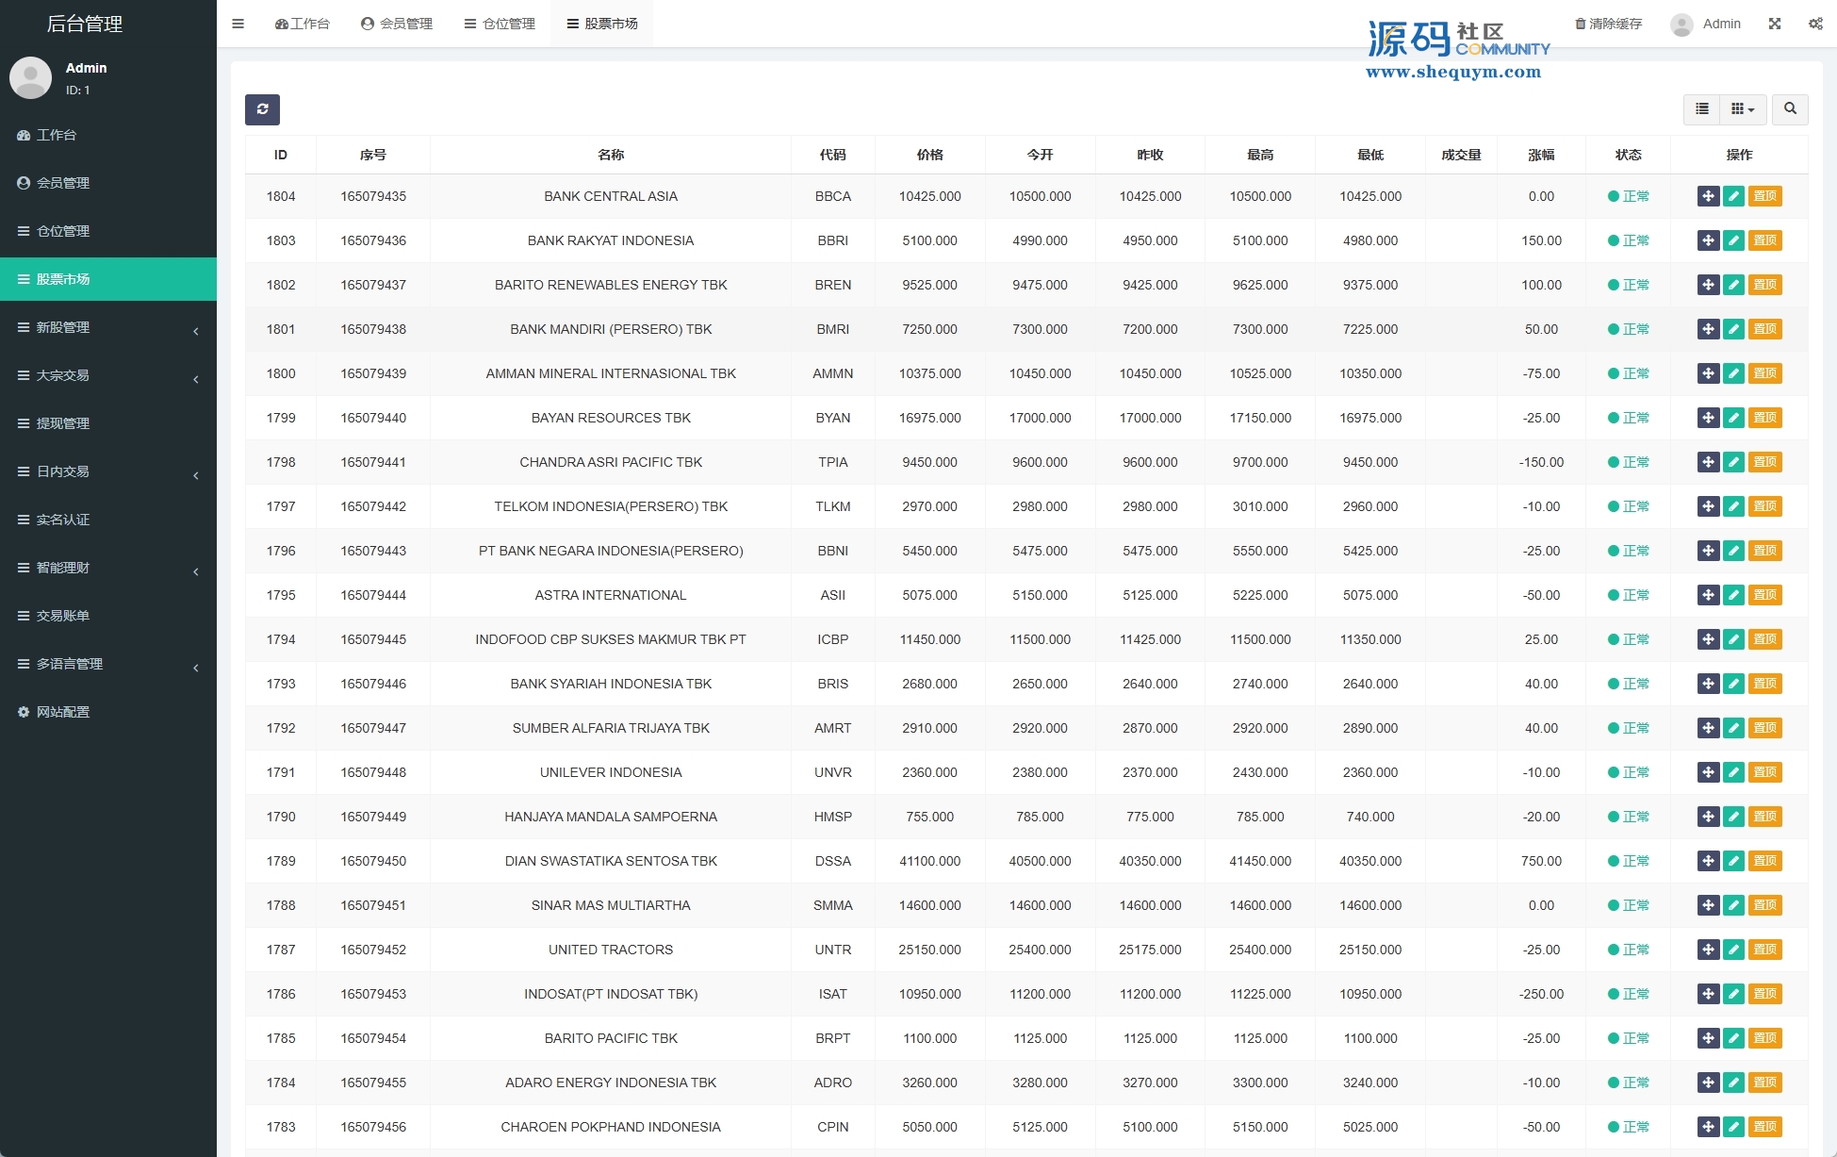This screenshot has height=1157, width=1837.
Task: Open the settings gears icon at top right
Action: pos(1815,24)
